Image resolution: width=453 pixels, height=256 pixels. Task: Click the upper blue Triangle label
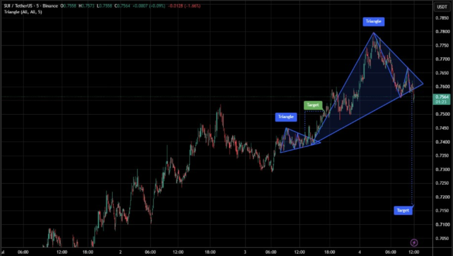click(373, 21)
